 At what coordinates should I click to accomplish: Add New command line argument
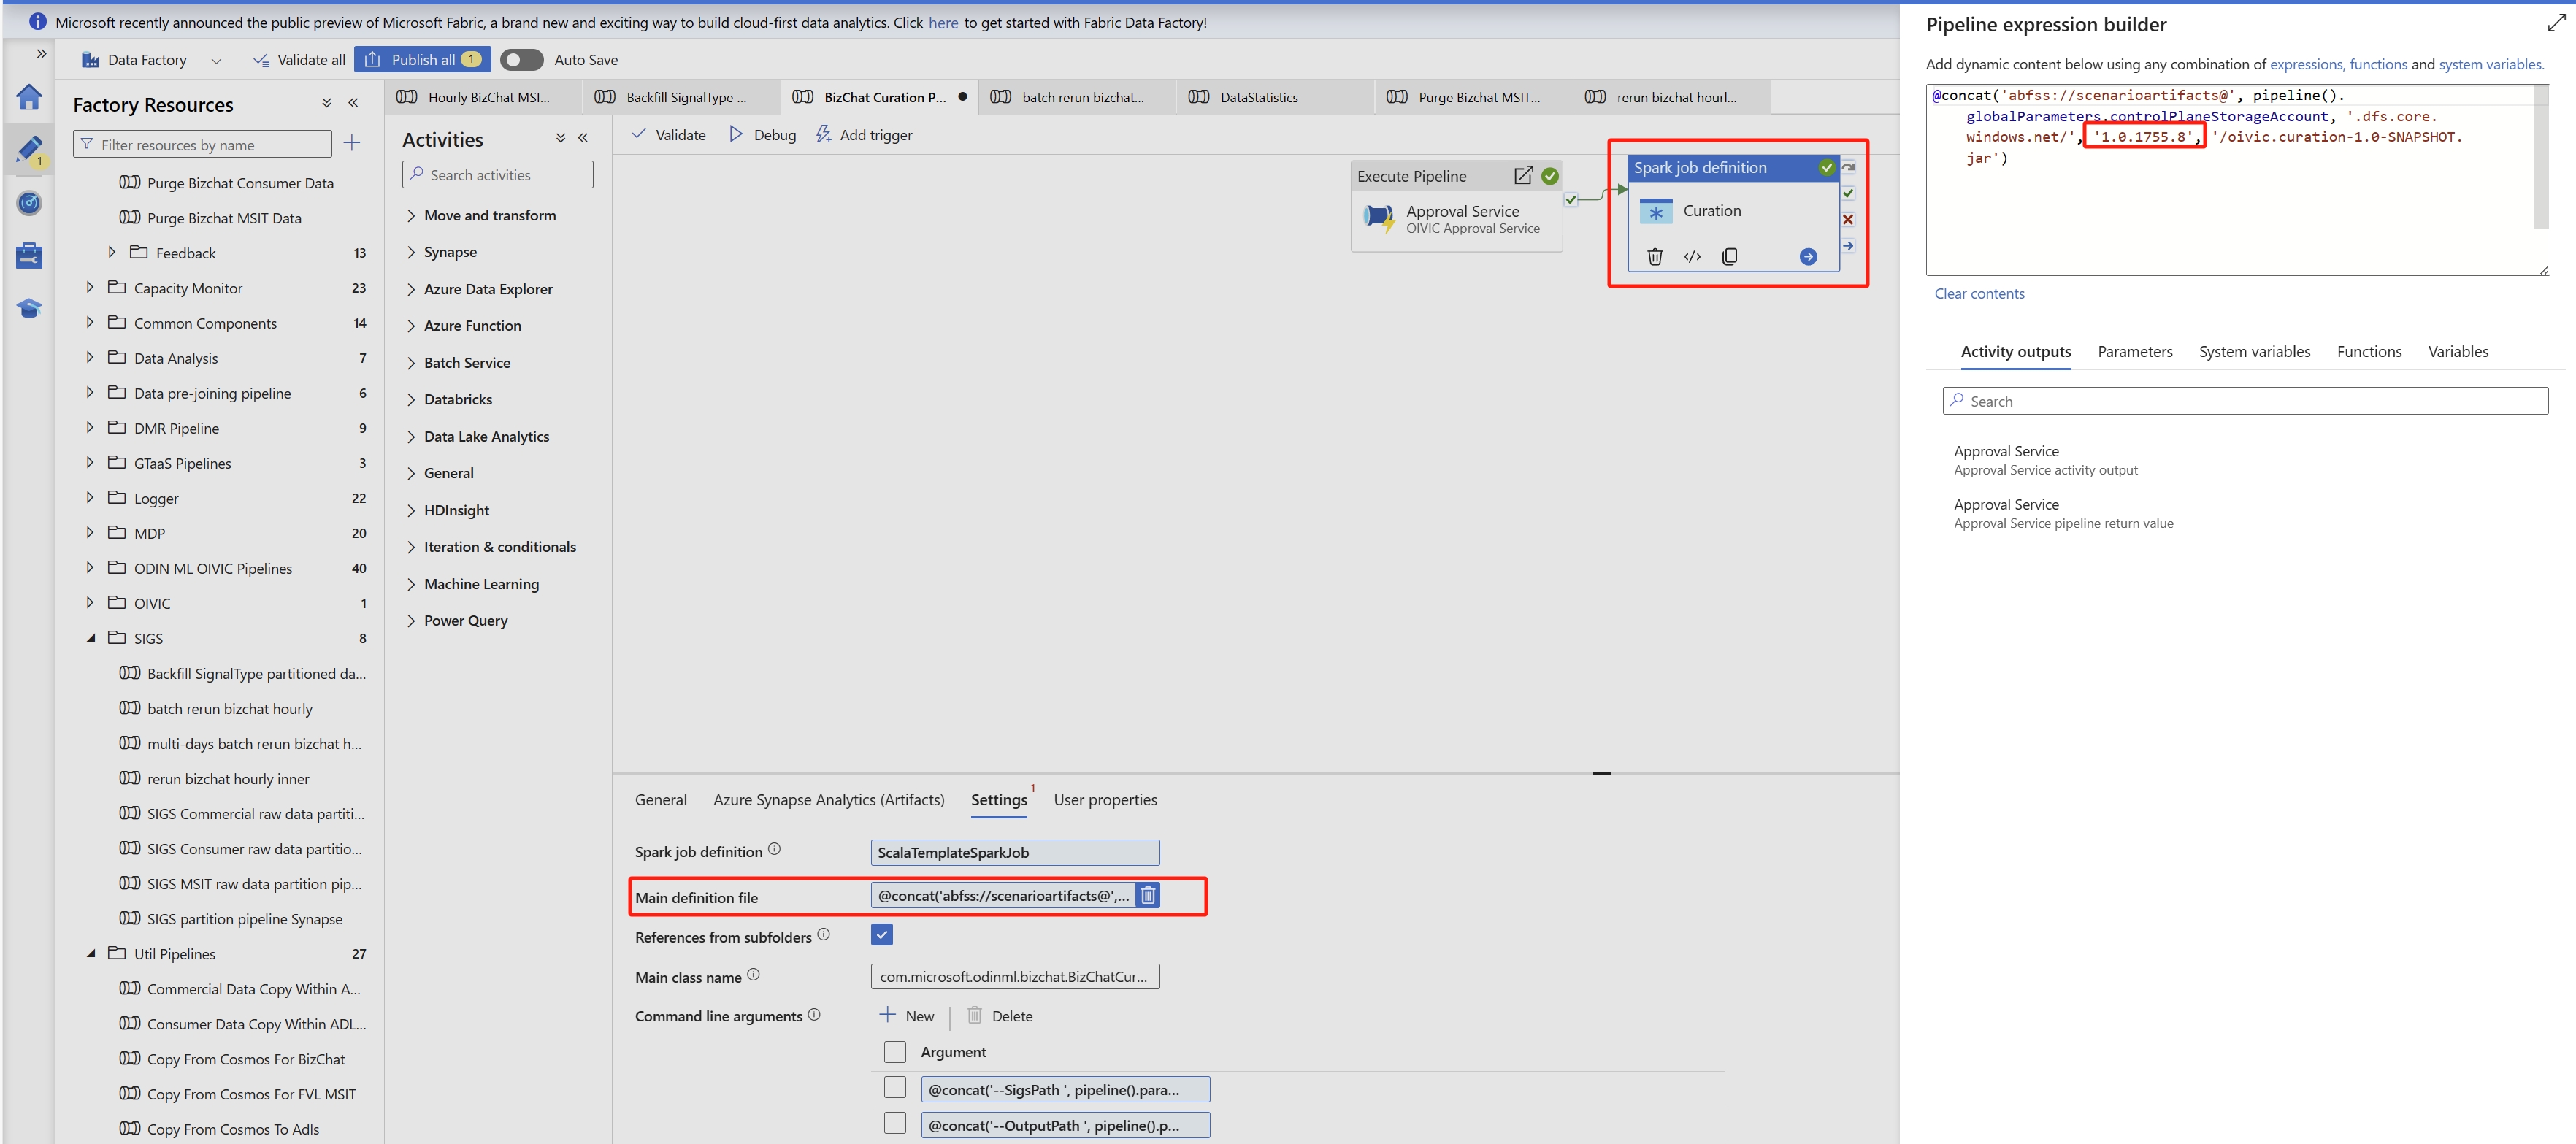pyautogui.click(x=907, y=1016)
